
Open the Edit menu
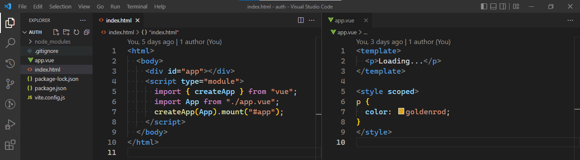click(x=38, y=7)
